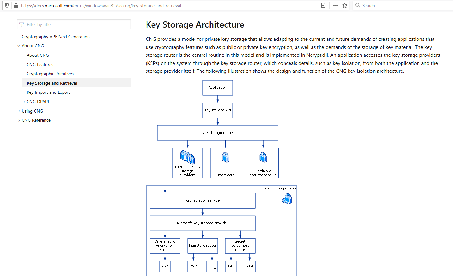Viewport: 453px width, 280px height.
Task: Click the third party key storage providers lock icon
Action: (x=187, y=157)
